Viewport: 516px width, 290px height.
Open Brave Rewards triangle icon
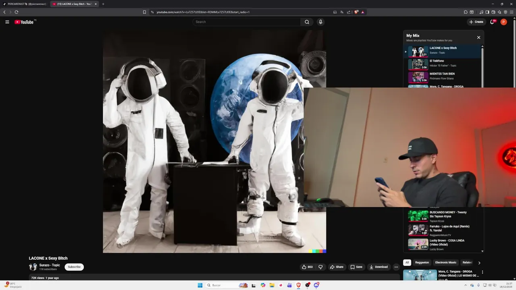[x=363, y=12]
